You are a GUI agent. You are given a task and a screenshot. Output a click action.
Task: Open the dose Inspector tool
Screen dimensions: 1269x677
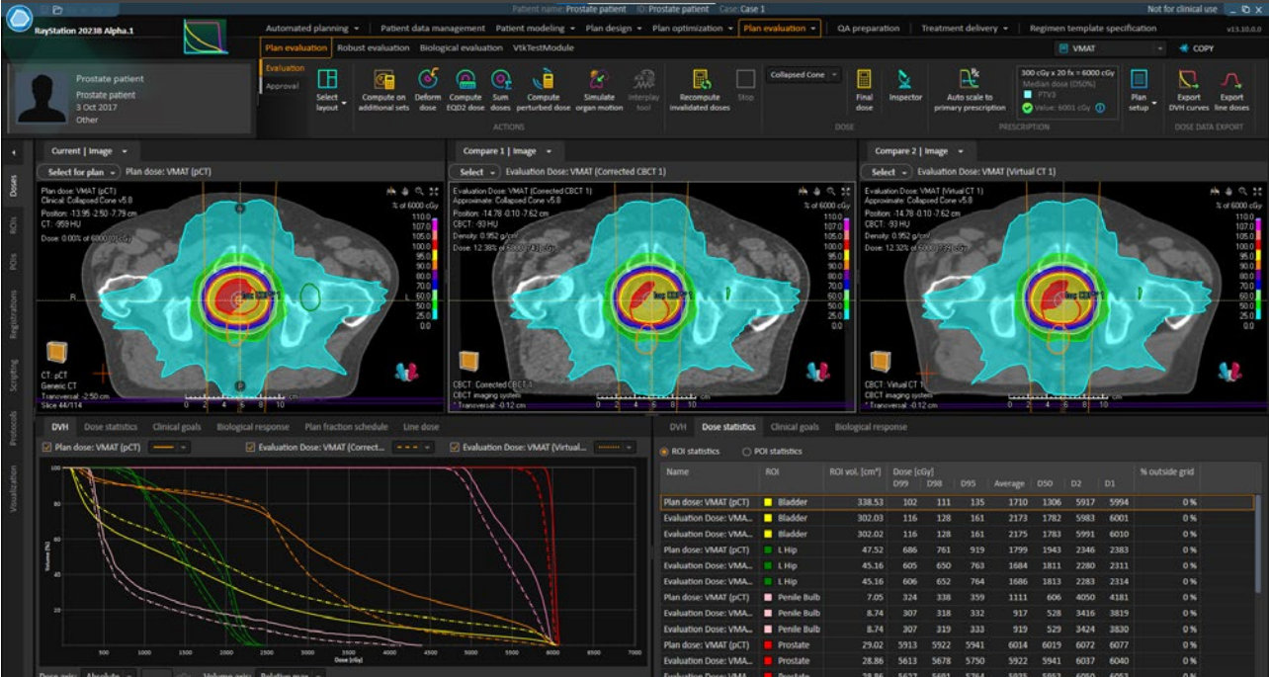pos(904,81)
